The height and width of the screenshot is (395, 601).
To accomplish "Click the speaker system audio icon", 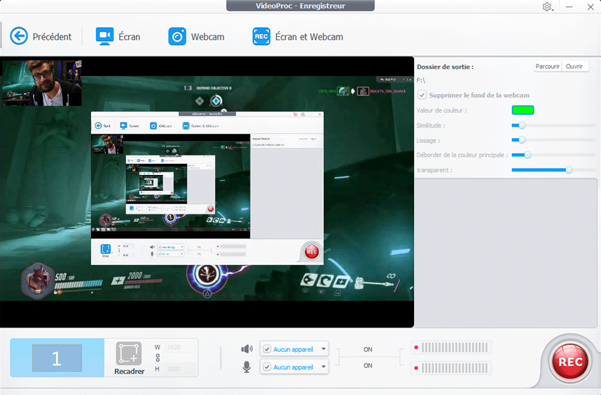I will [x=247, y=349].
